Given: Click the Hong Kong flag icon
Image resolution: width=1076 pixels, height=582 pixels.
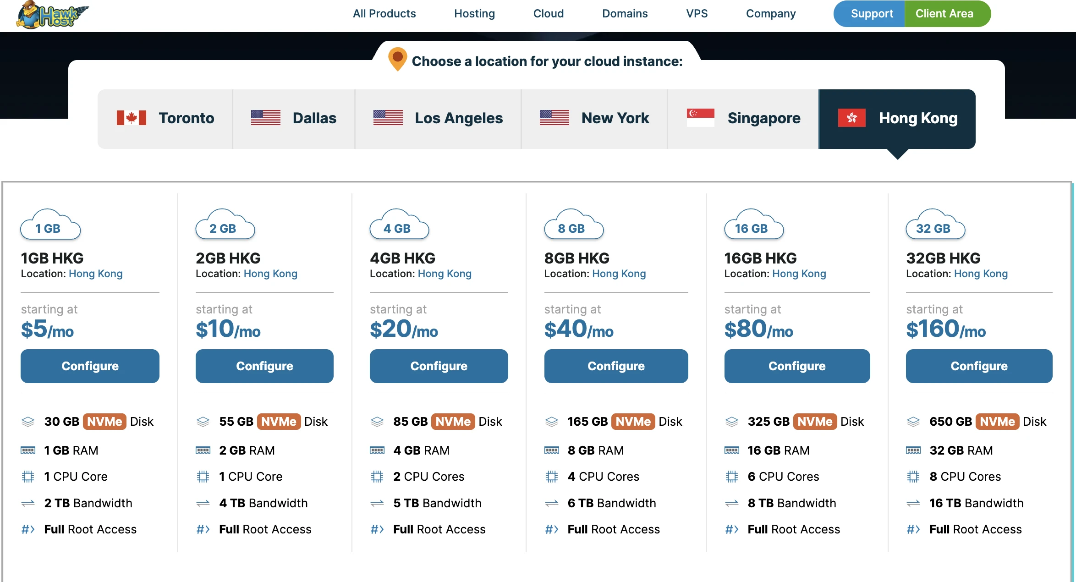Looking at the screenshot, I should pyautogui.click(x=852, y=118).
